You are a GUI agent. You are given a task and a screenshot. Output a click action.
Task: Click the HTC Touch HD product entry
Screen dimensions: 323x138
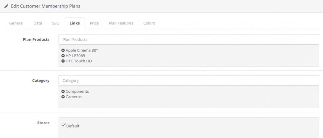[x=79, y=61]
